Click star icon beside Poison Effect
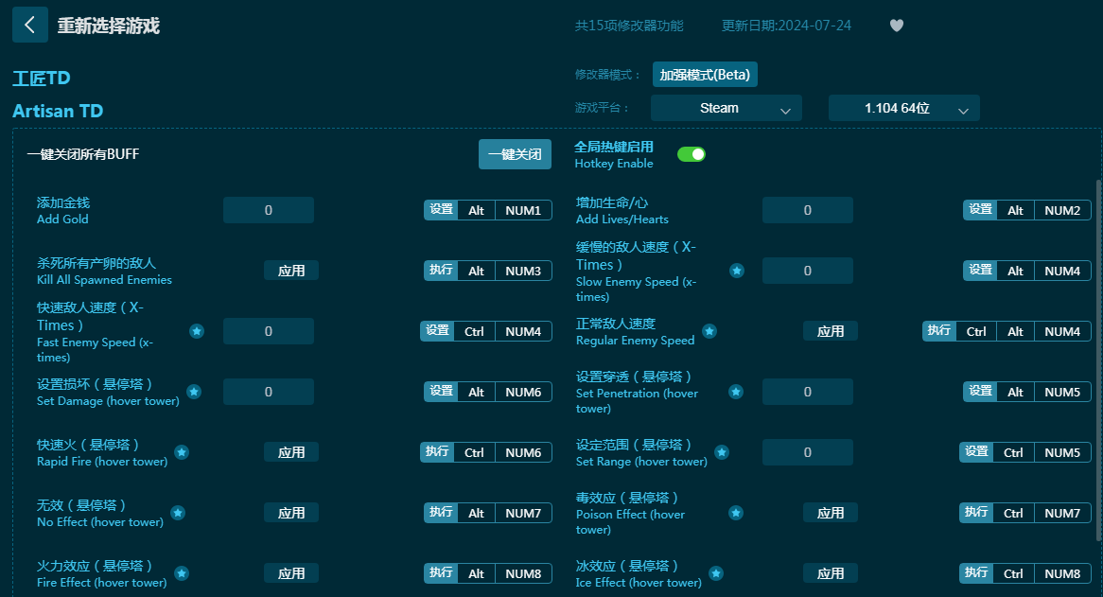Screen dimensions: 1103x597 pyautogui.click(x=736, y=513)
